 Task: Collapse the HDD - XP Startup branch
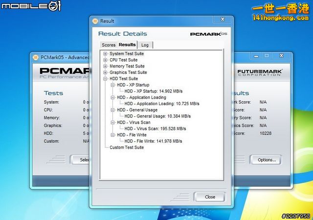(113, 85)
